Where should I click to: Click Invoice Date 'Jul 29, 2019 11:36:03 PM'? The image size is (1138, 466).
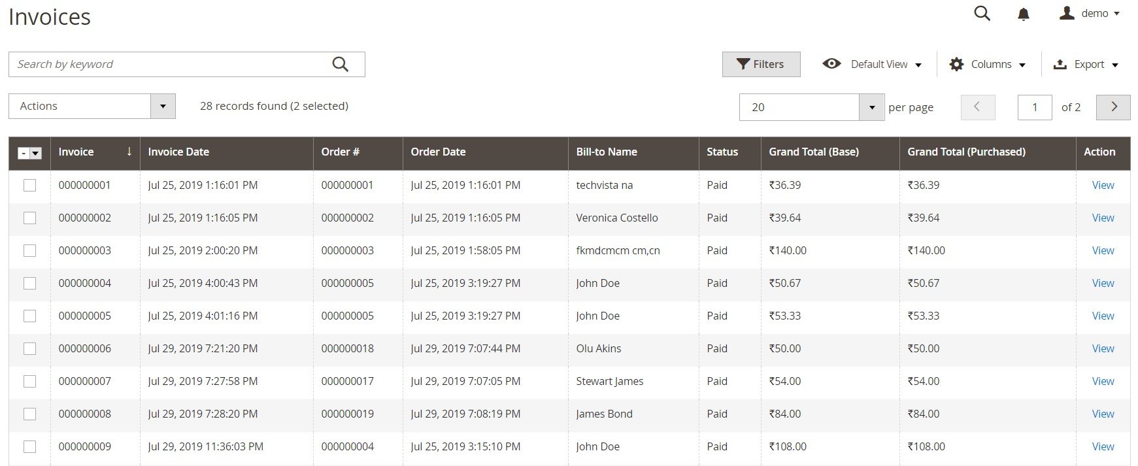point(206,447)
